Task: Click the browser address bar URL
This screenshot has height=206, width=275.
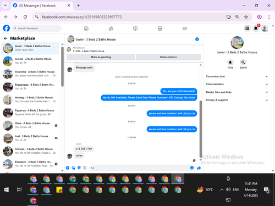Action: 82,17
